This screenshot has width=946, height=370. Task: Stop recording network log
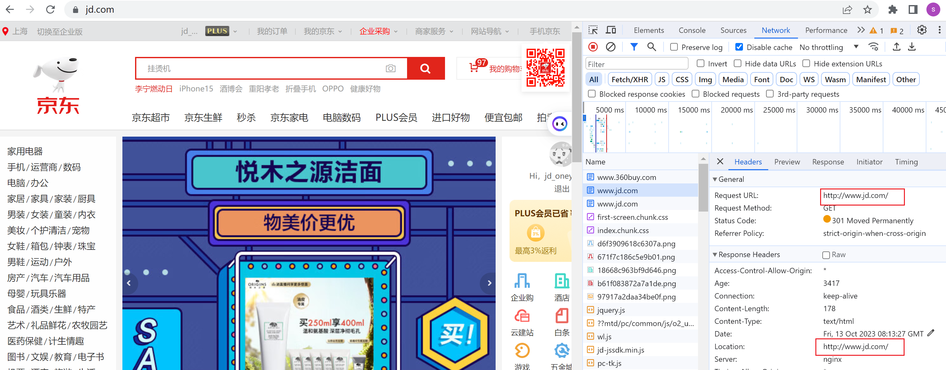tap(593, 47)
